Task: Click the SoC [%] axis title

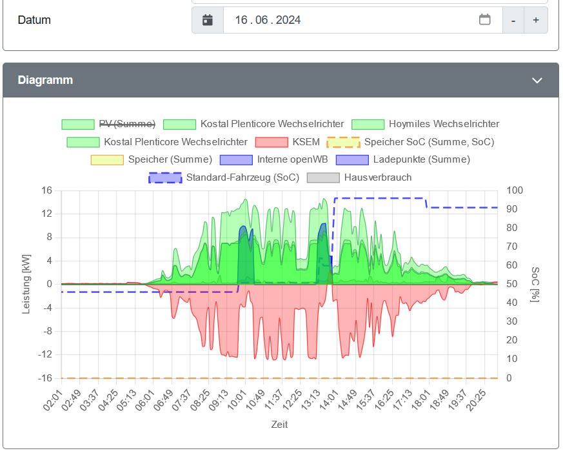Action: 535,284
